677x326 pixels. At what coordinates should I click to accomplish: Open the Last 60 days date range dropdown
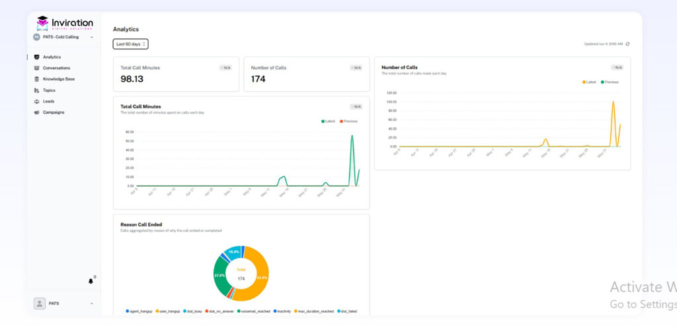[x=130, y=44]
